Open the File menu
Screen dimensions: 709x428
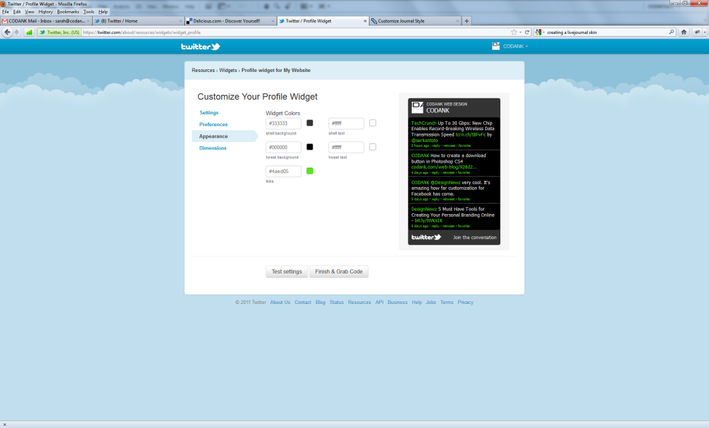coord(6,12)
